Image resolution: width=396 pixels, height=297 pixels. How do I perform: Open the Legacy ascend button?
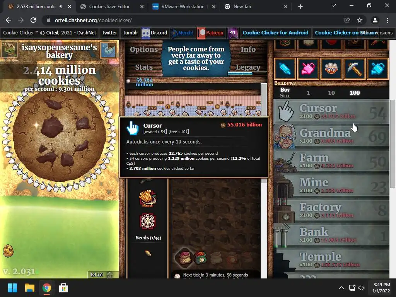click(x=248, y=67)
